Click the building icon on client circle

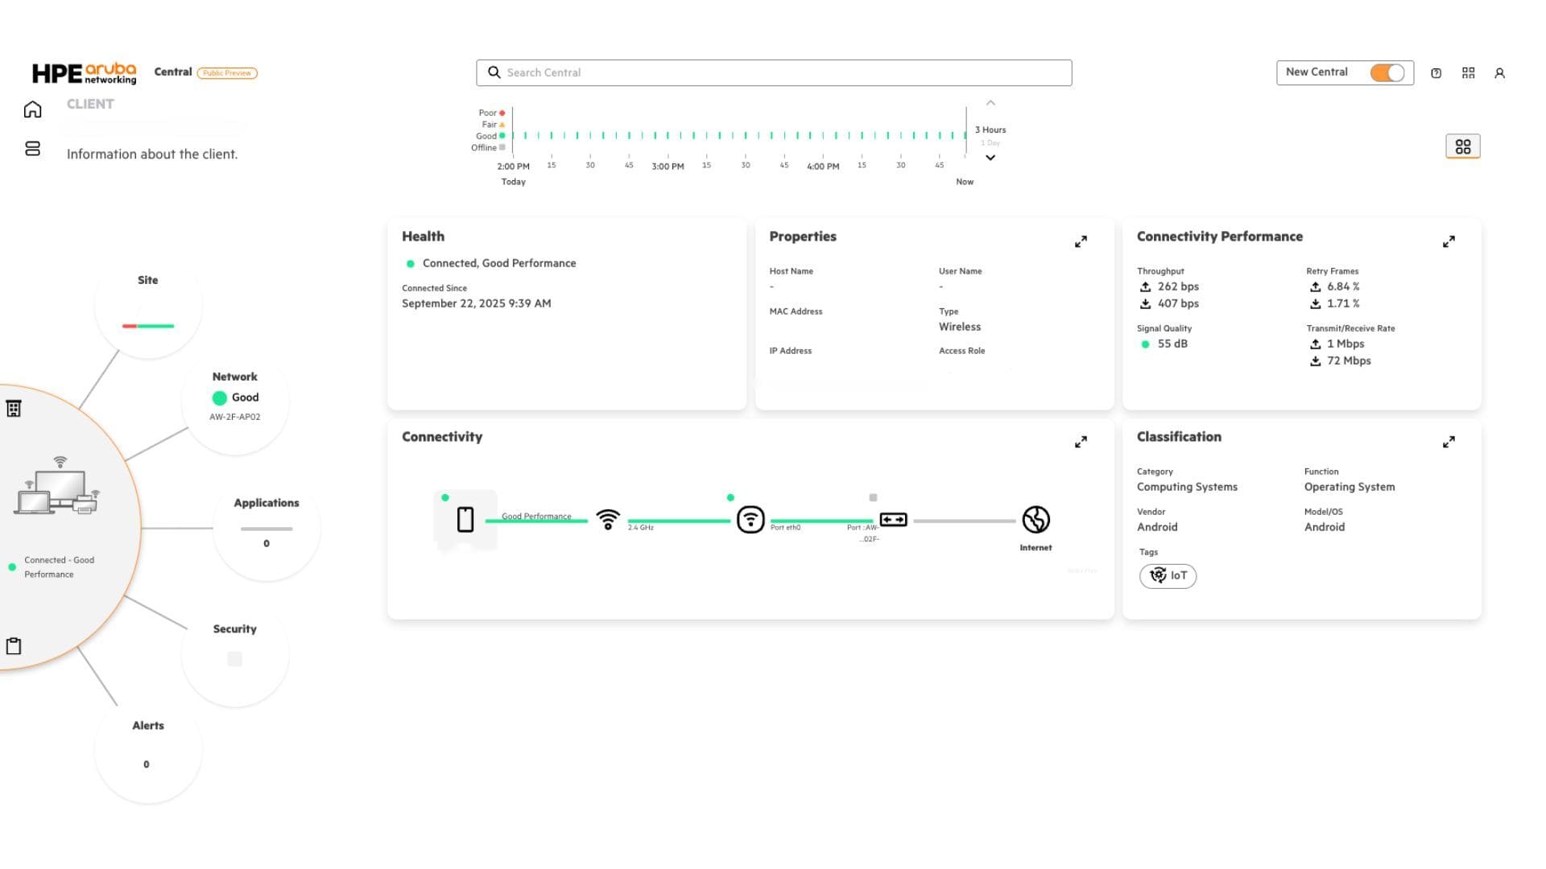14,409
